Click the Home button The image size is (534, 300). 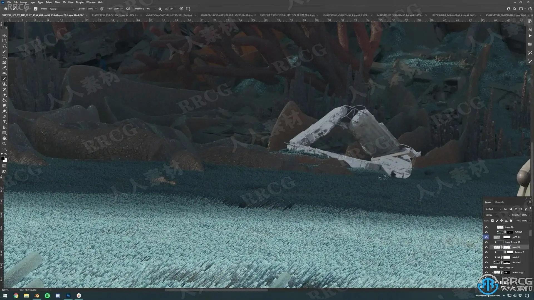6,9
